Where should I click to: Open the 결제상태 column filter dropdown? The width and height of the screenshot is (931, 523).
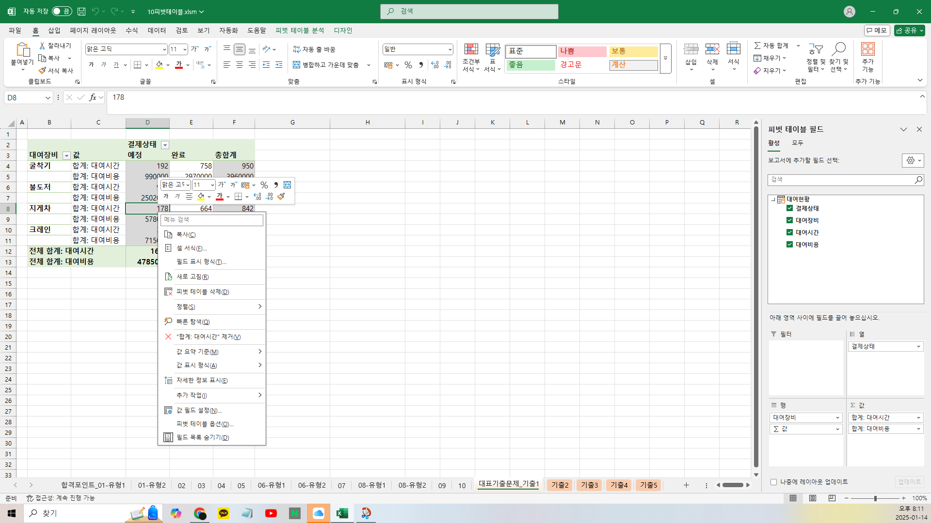[x=165, y=145]
